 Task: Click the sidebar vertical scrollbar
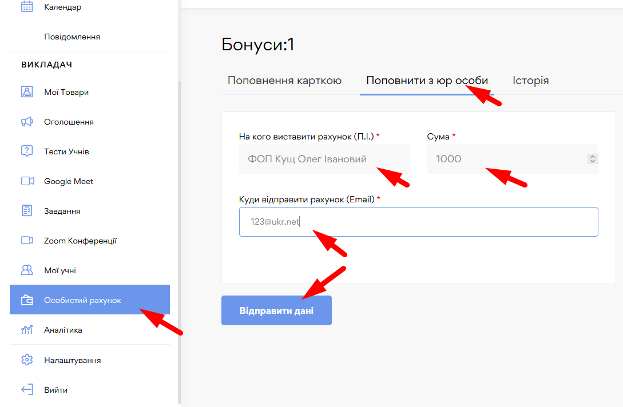pyautogui.click(x=180, y=240)
